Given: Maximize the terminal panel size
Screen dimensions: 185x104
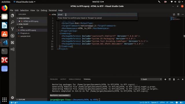Looking at the screenshot, I should [x=178, y=79].
